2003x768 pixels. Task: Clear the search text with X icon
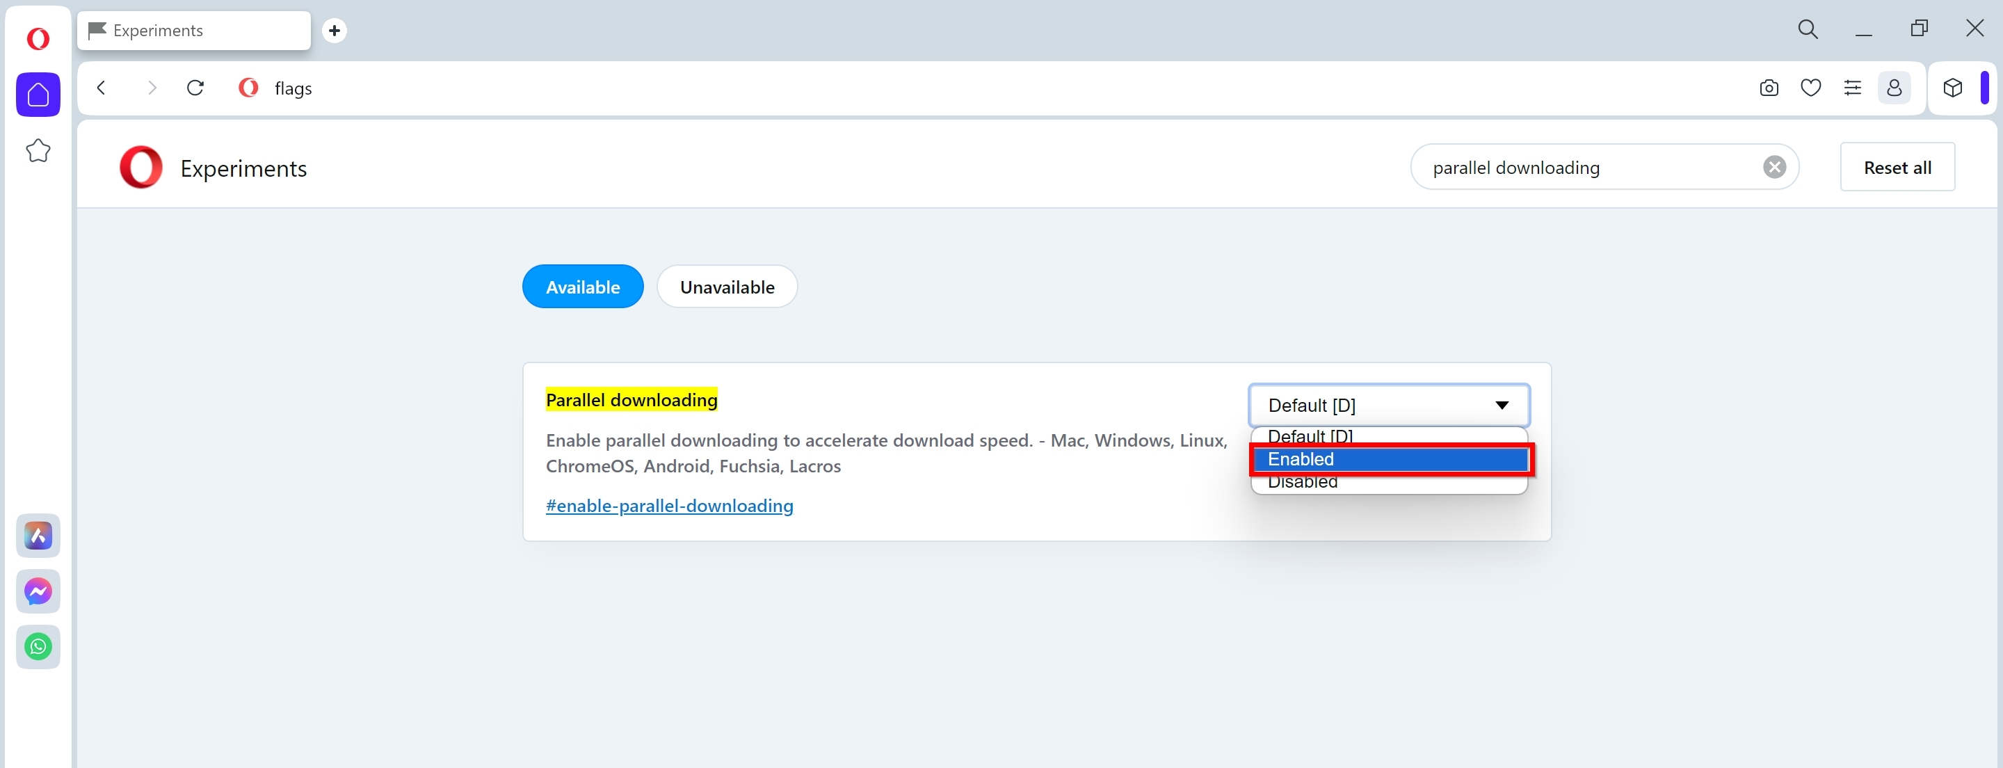[x=1773, y=167]
